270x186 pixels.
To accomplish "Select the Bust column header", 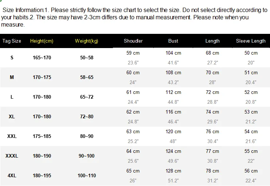I will (x=173, y=41).
